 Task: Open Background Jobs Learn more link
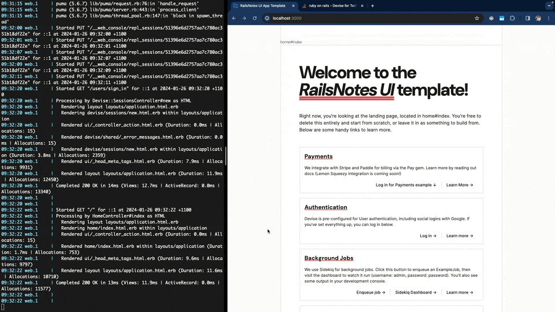[x=460, y=292]
